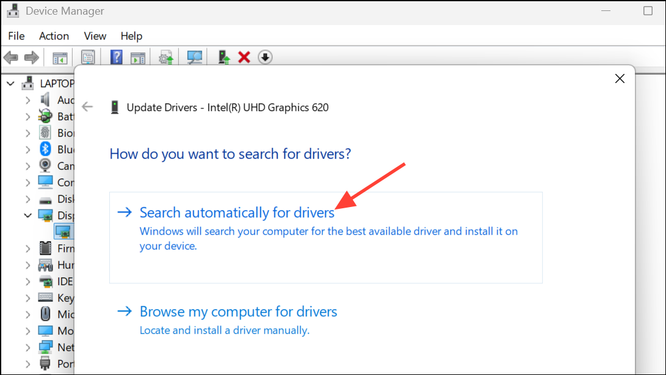Minimize the Device Manager window
The image size is (666, 375).
[606, 10]
